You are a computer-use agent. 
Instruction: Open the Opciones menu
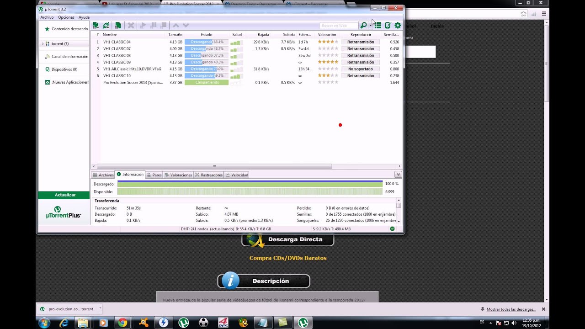click(x=66, y=17)
